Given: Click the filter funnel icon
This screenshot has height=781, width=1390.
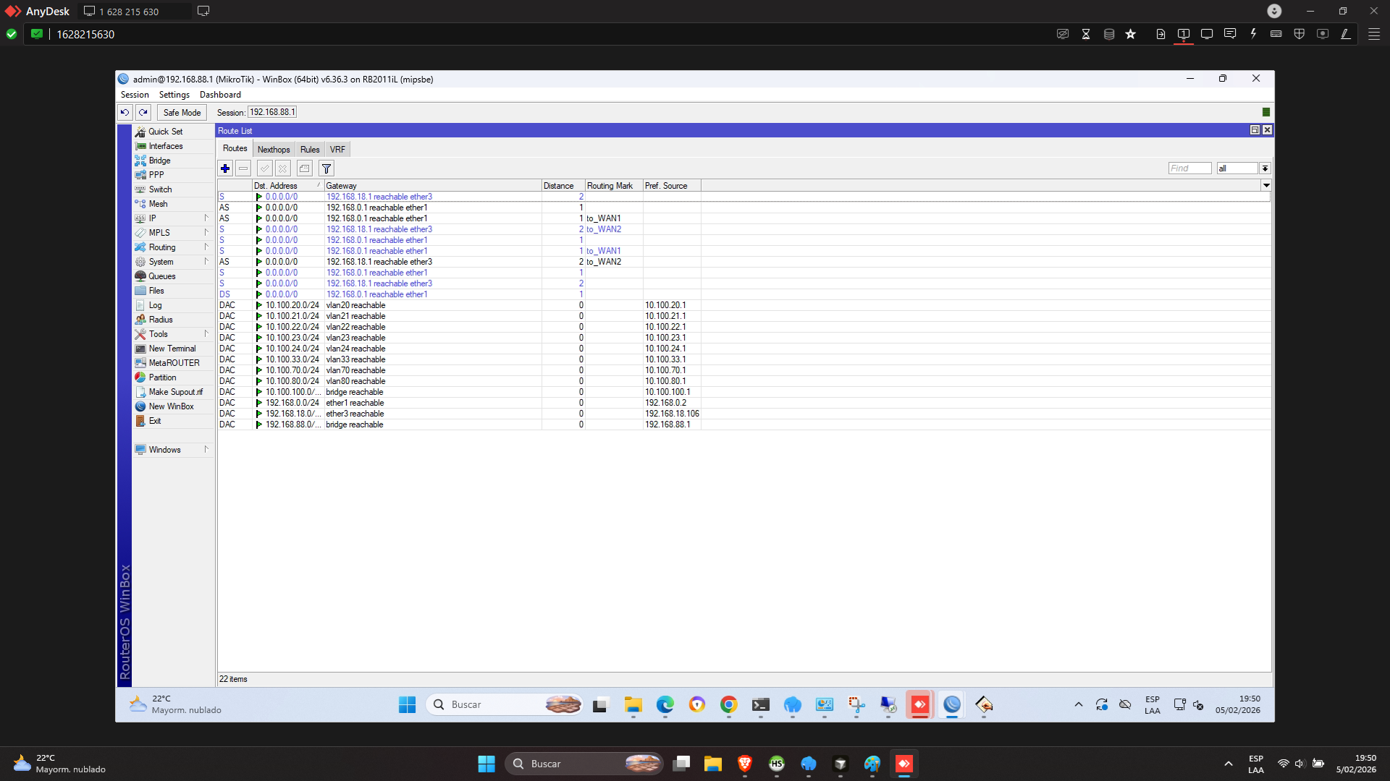Looking at the screenshot, I should (x=327, y=168).
